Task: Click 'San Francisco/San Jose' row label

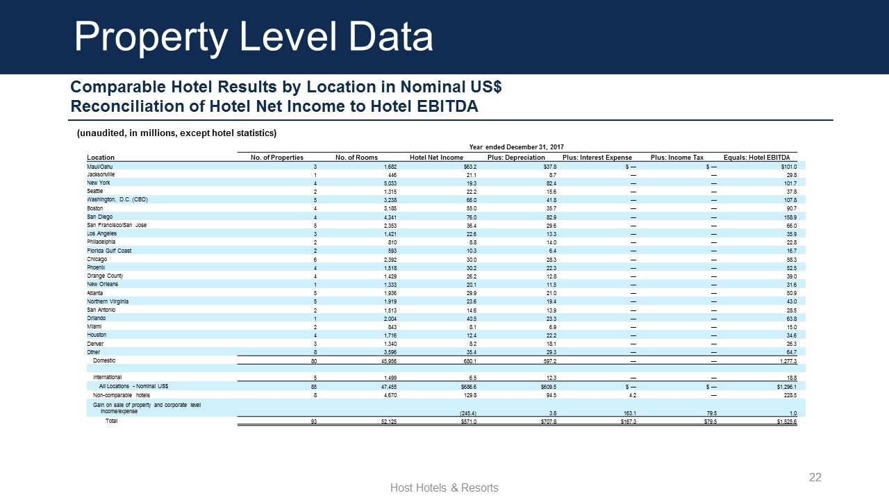Action: tap(117, 225)
